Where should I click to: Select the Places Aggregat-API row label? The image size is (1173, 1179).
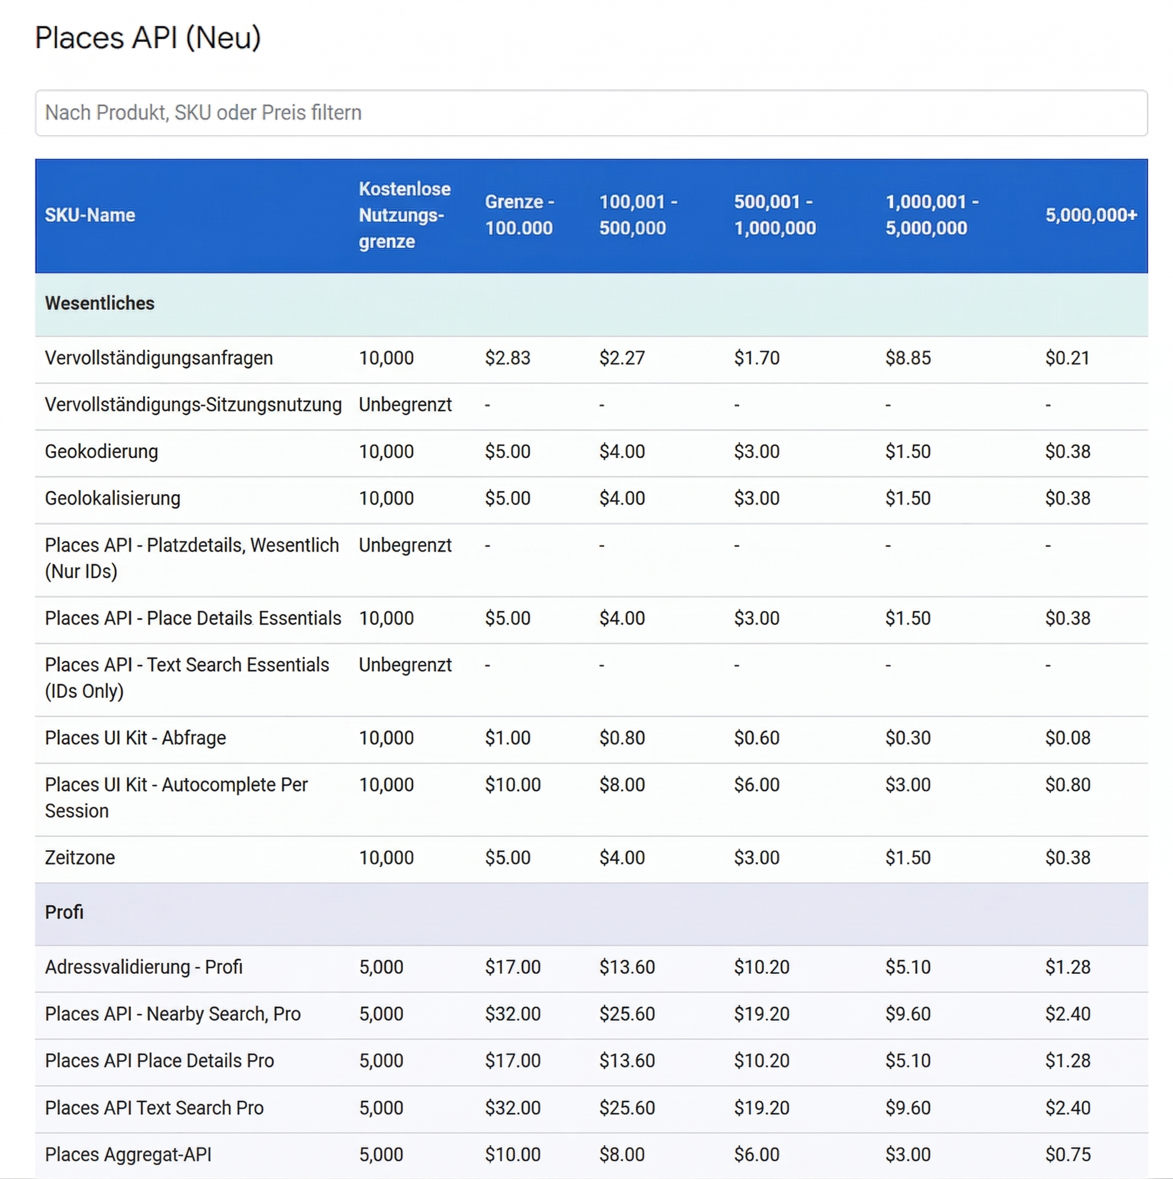[128, 1154]
